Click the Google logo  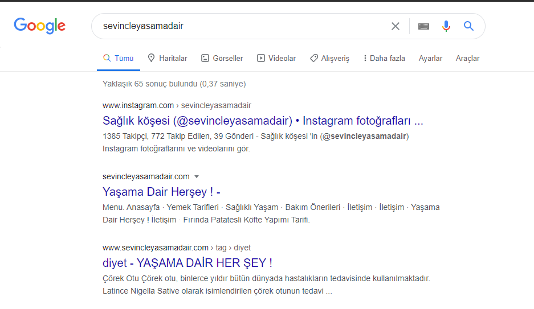[x=39, y=26]
